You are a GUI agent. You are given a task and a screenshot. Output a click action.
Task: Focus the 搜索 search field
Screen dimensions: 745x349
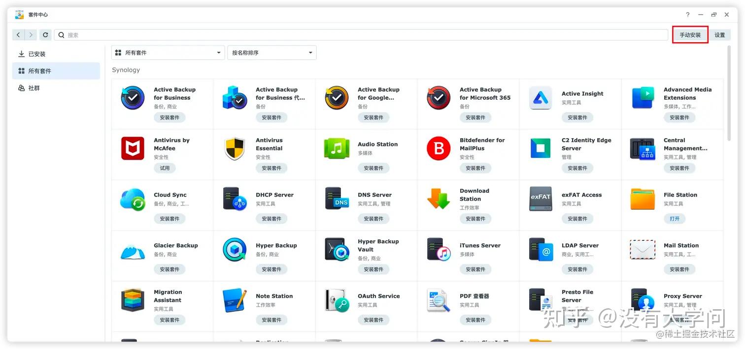pyautogui.click(x=361, y=35)
